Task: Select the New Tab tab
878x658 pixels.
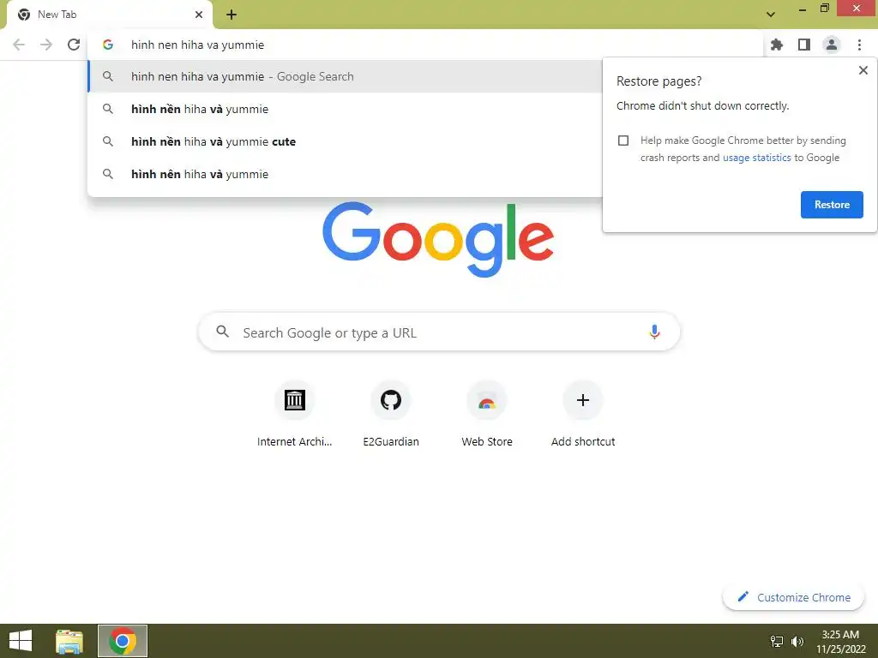Action: [109, 15]
